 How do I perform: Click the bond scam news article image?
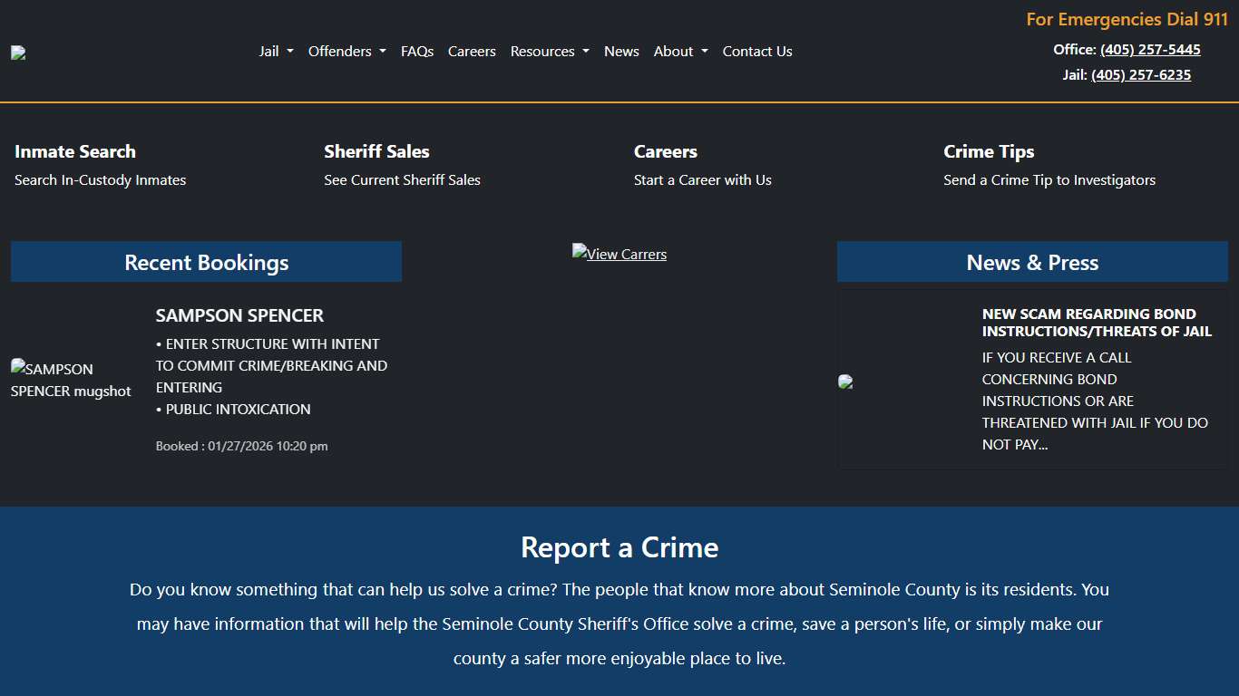(845, 381)
